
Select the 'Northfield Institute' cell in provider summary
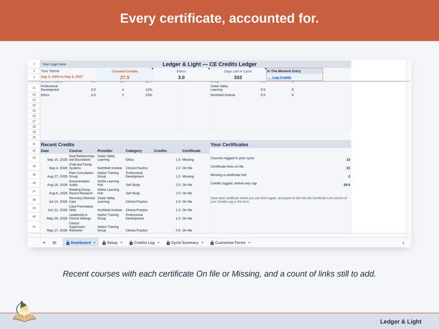coord(223,95)
